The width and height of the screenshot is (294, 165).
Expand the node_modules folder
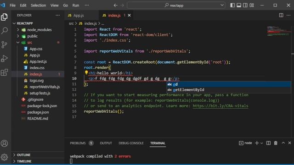[18, 30]
